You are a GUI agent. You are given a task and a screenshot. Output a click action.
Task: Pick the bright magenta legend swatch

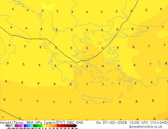point(21,126)
